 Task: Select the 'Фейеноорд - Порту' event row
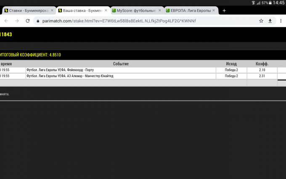coord(121,70)
